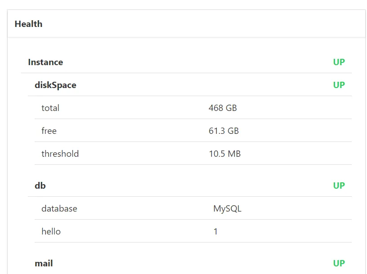
Task: Click the 468 GB total value
Action: point(223,108)
